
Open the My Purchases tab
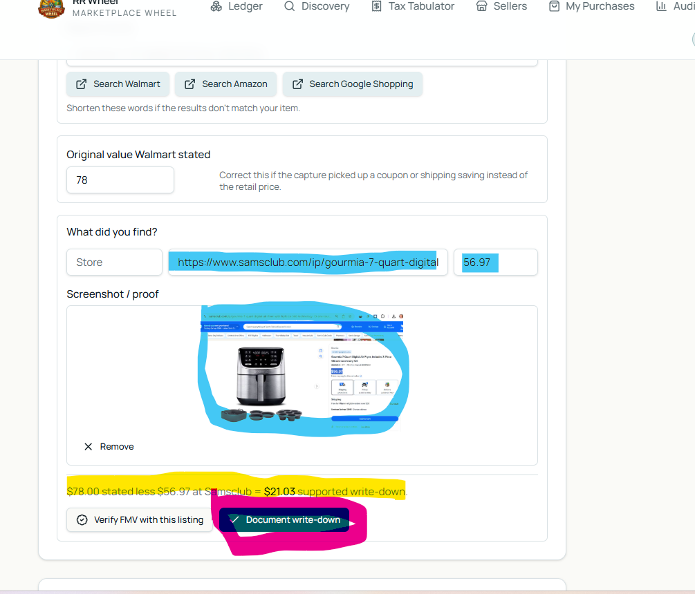[x=591, y=6]
